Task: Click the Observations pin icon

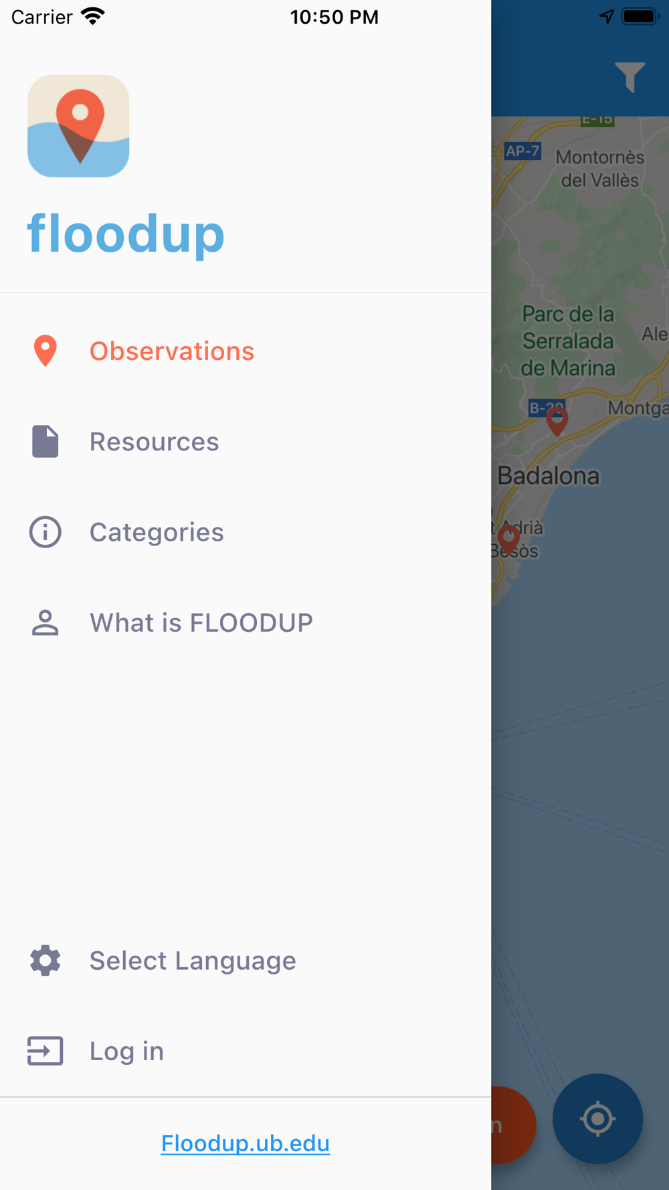Action: (45, 351)
